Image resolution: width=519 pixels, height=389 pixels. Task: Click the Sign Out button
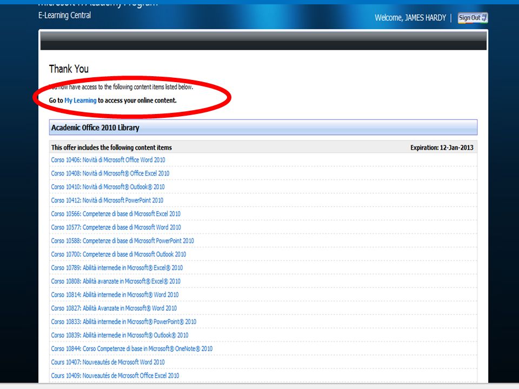click(473, 18)
